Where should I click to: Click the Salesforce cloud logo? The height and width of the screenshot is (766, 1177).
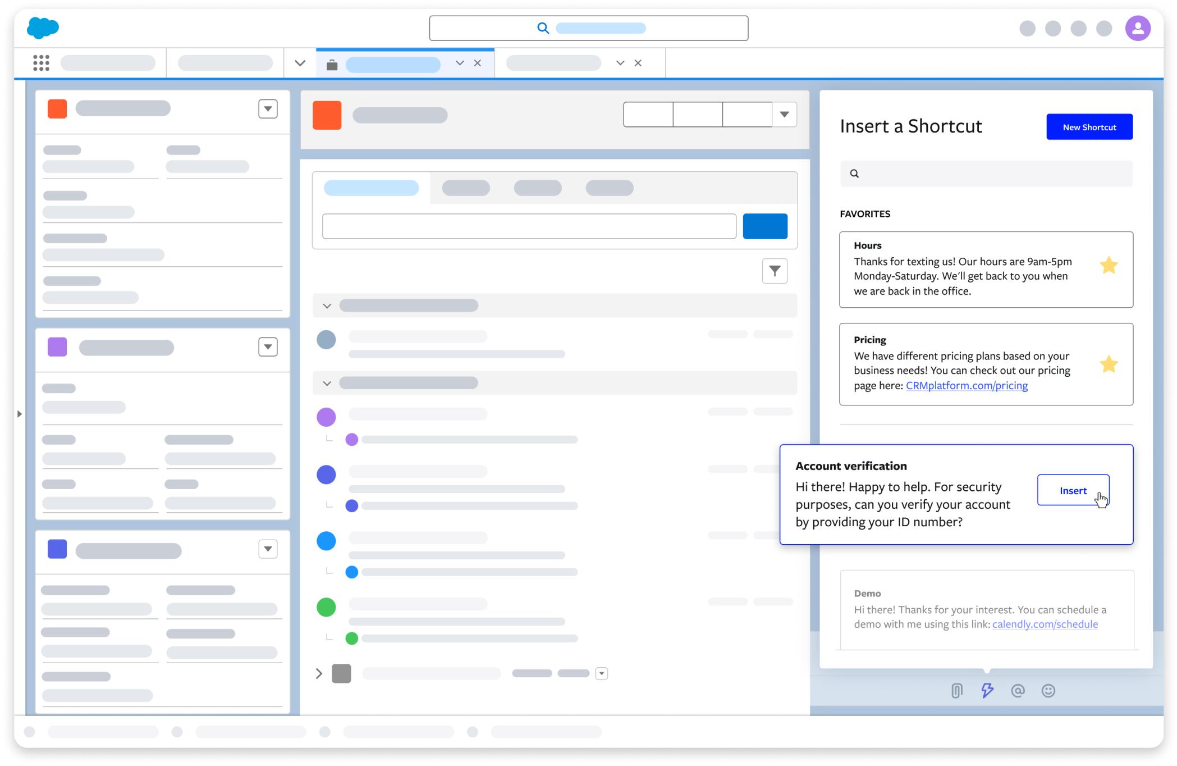click(43, 28)
